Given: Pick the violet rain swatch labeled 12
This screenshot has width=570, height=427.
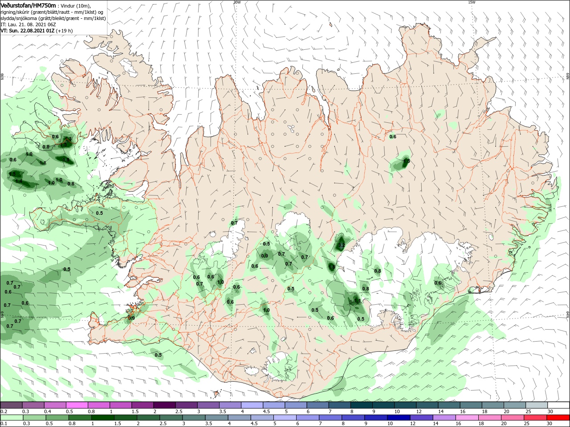Looking at the screenshot, I should pos(421,417).
